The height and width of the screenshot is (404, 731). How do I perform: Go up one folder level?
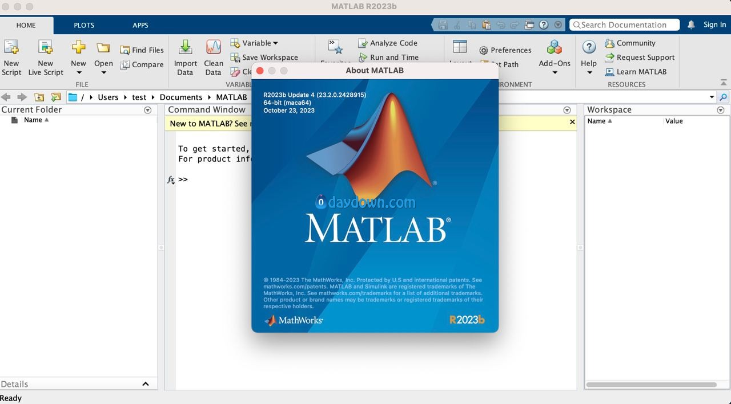39,97
